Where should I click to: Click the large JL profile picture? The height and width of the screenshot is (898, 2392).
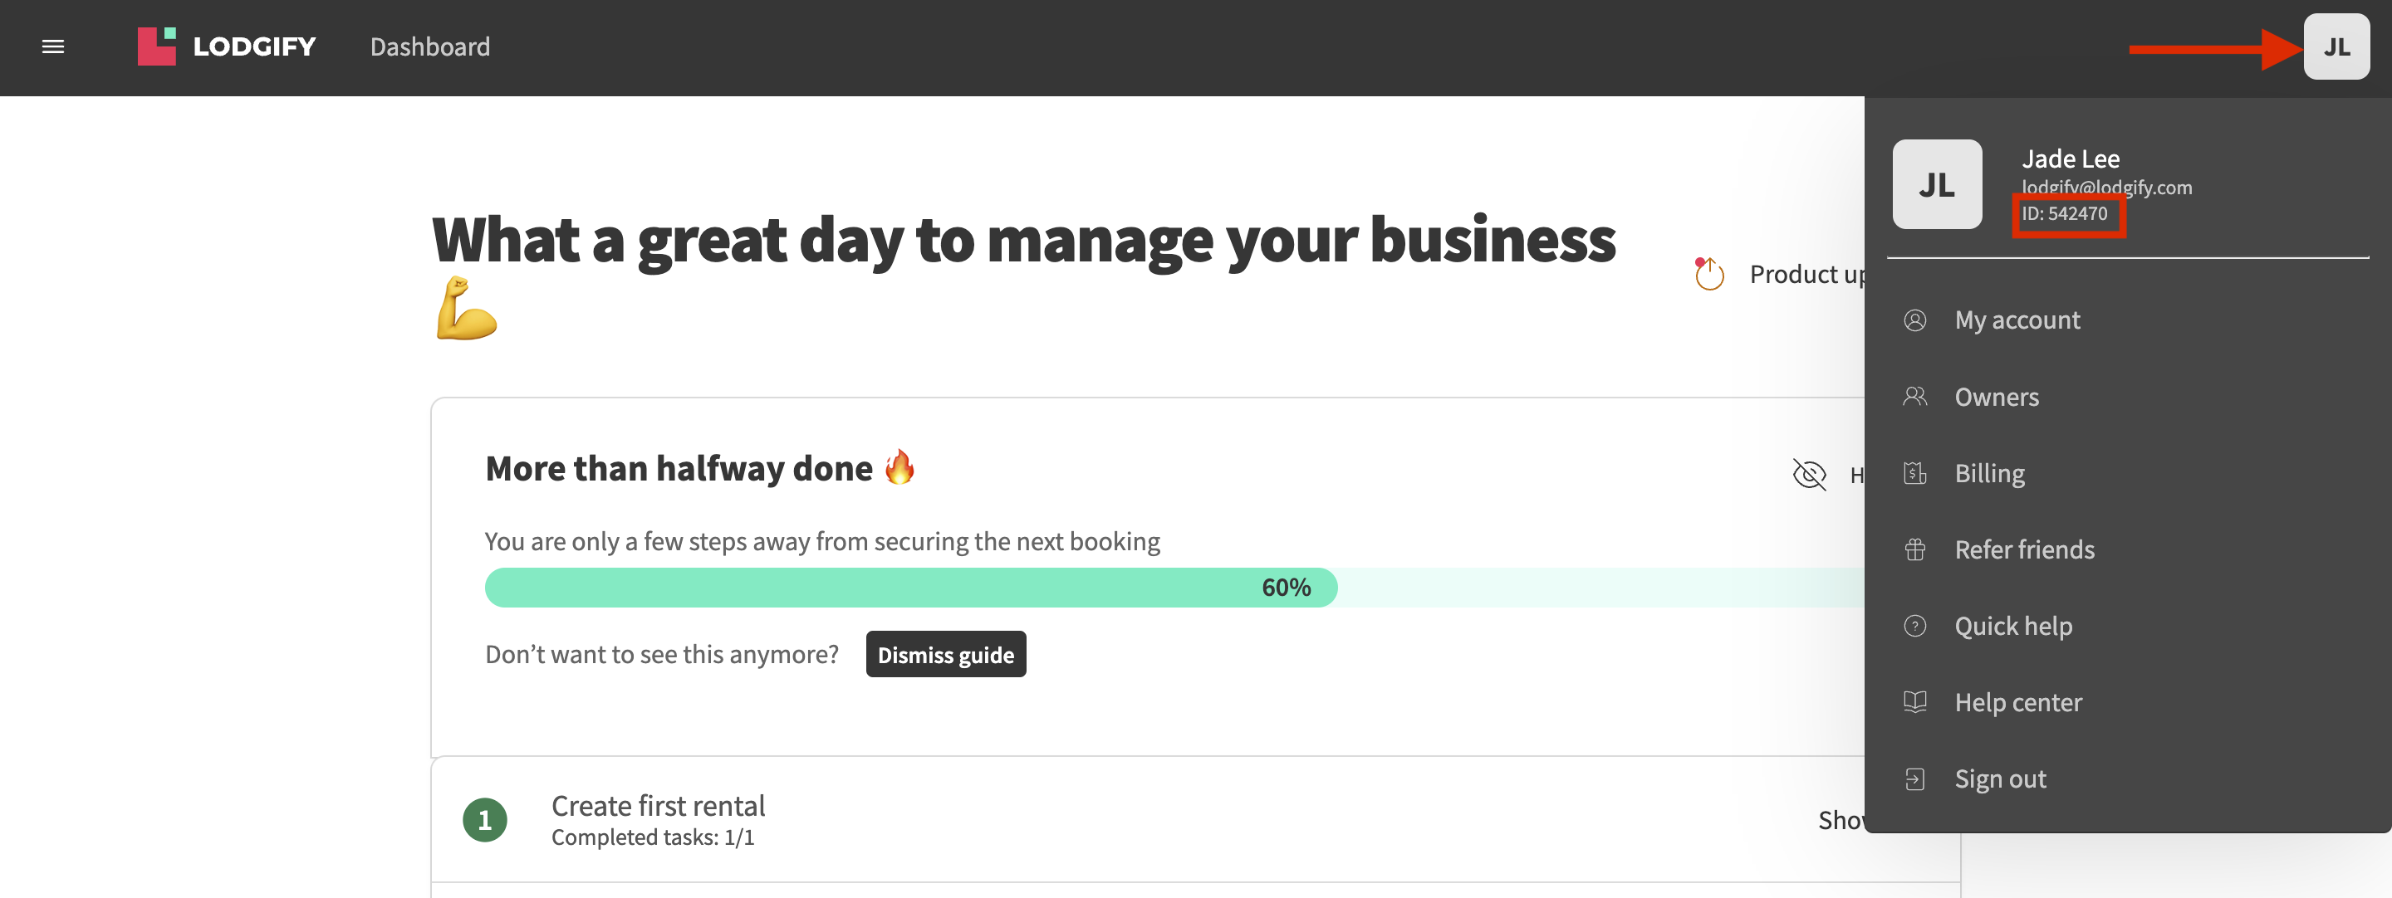click(1937, 183)
